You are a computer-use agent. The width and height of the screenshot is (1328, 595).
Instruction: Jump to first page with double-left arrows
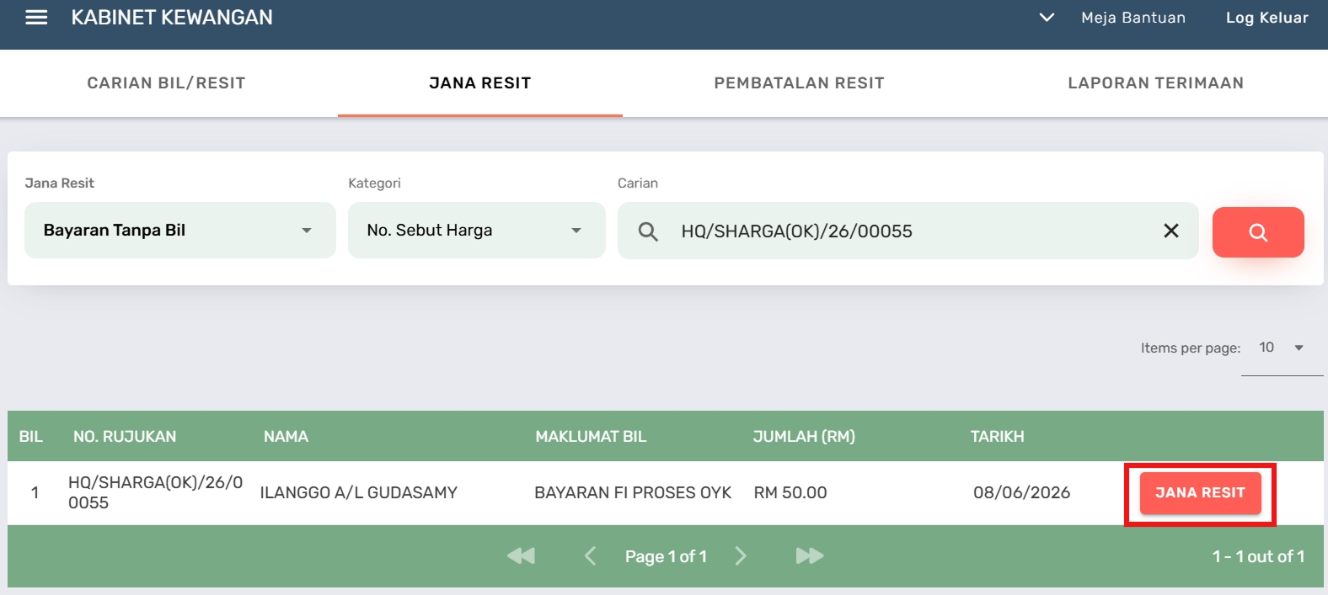(521, 555)
